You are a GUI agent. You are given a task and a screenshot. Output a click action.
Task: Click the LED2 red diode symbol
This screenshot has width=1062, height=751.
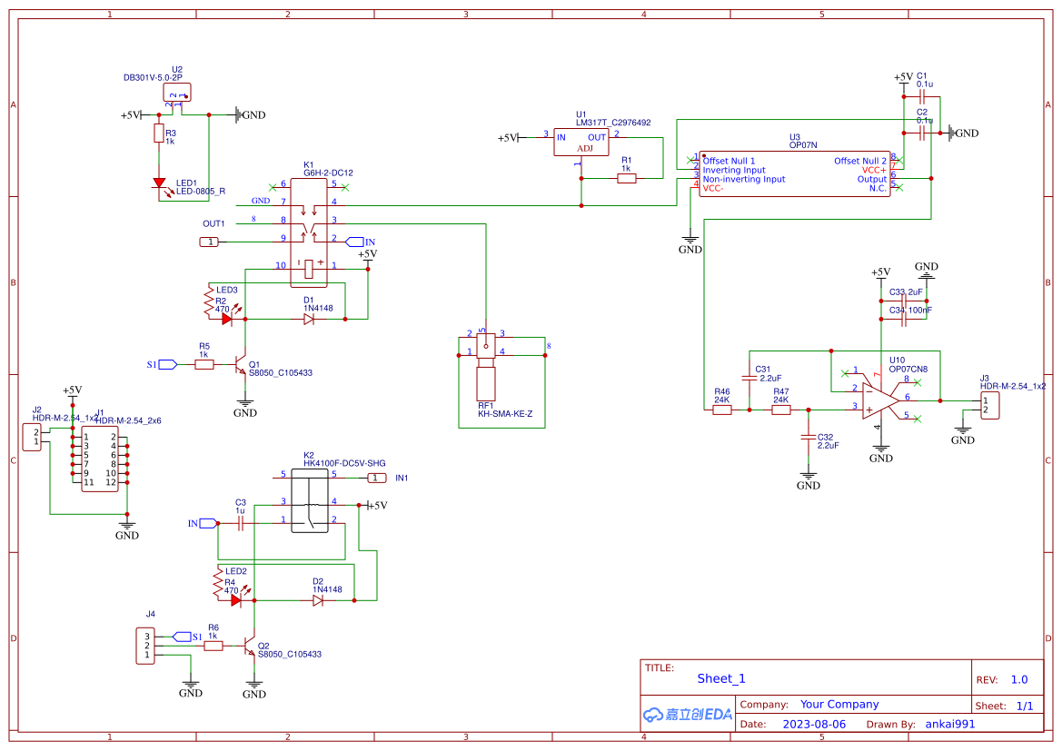(x=237, y=600)
